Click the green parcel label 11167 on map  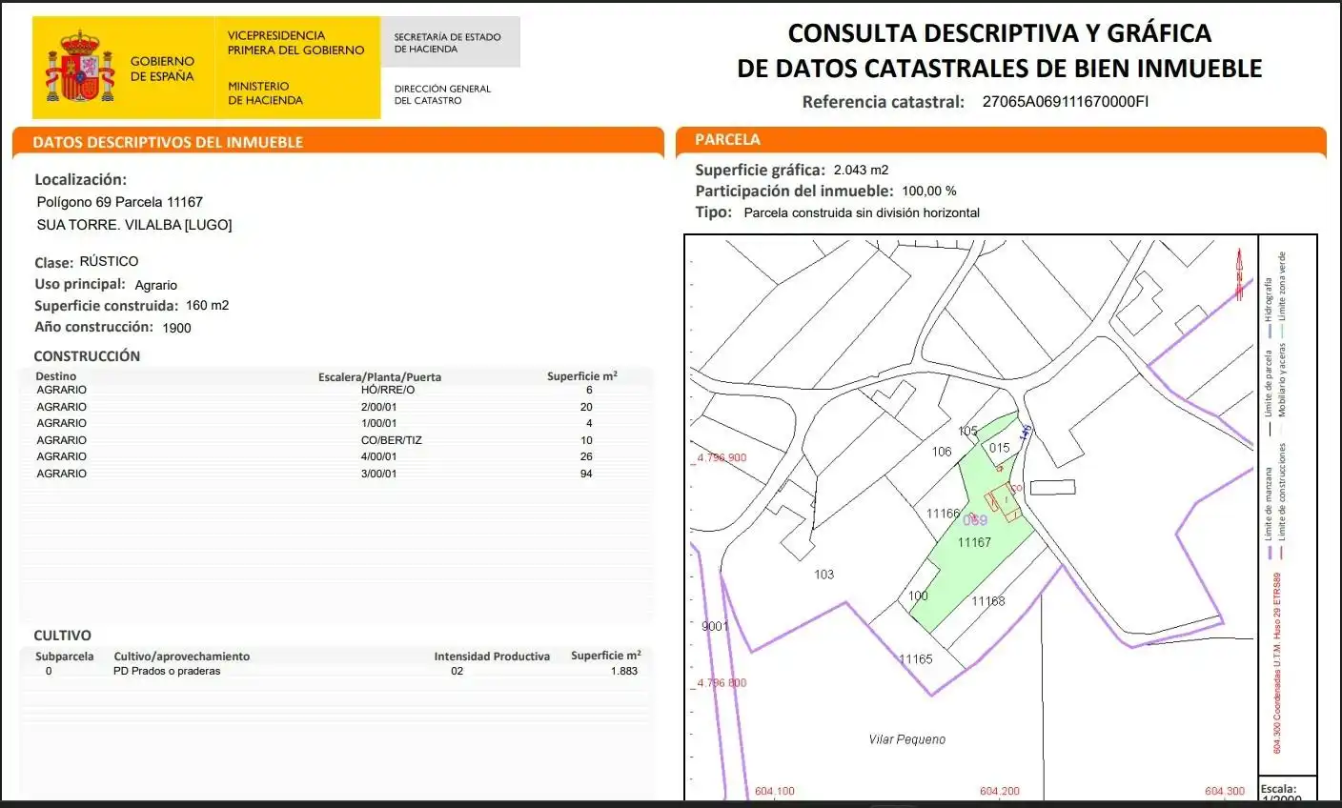tap(974, 542)
